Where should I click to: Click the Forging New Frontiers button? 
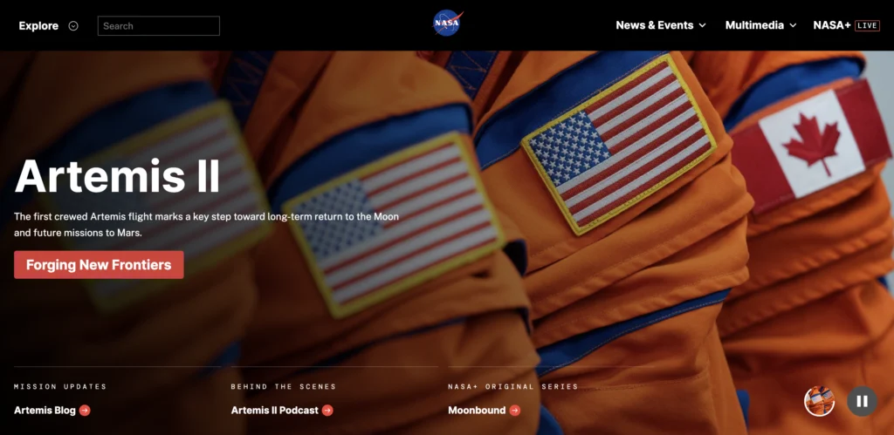(x=99, y=265)
